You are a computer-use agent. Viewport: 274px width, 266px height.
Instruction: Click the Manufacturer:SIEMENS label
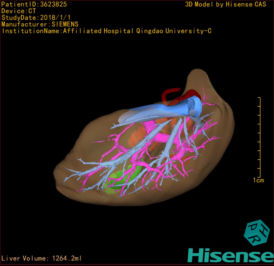40,24
